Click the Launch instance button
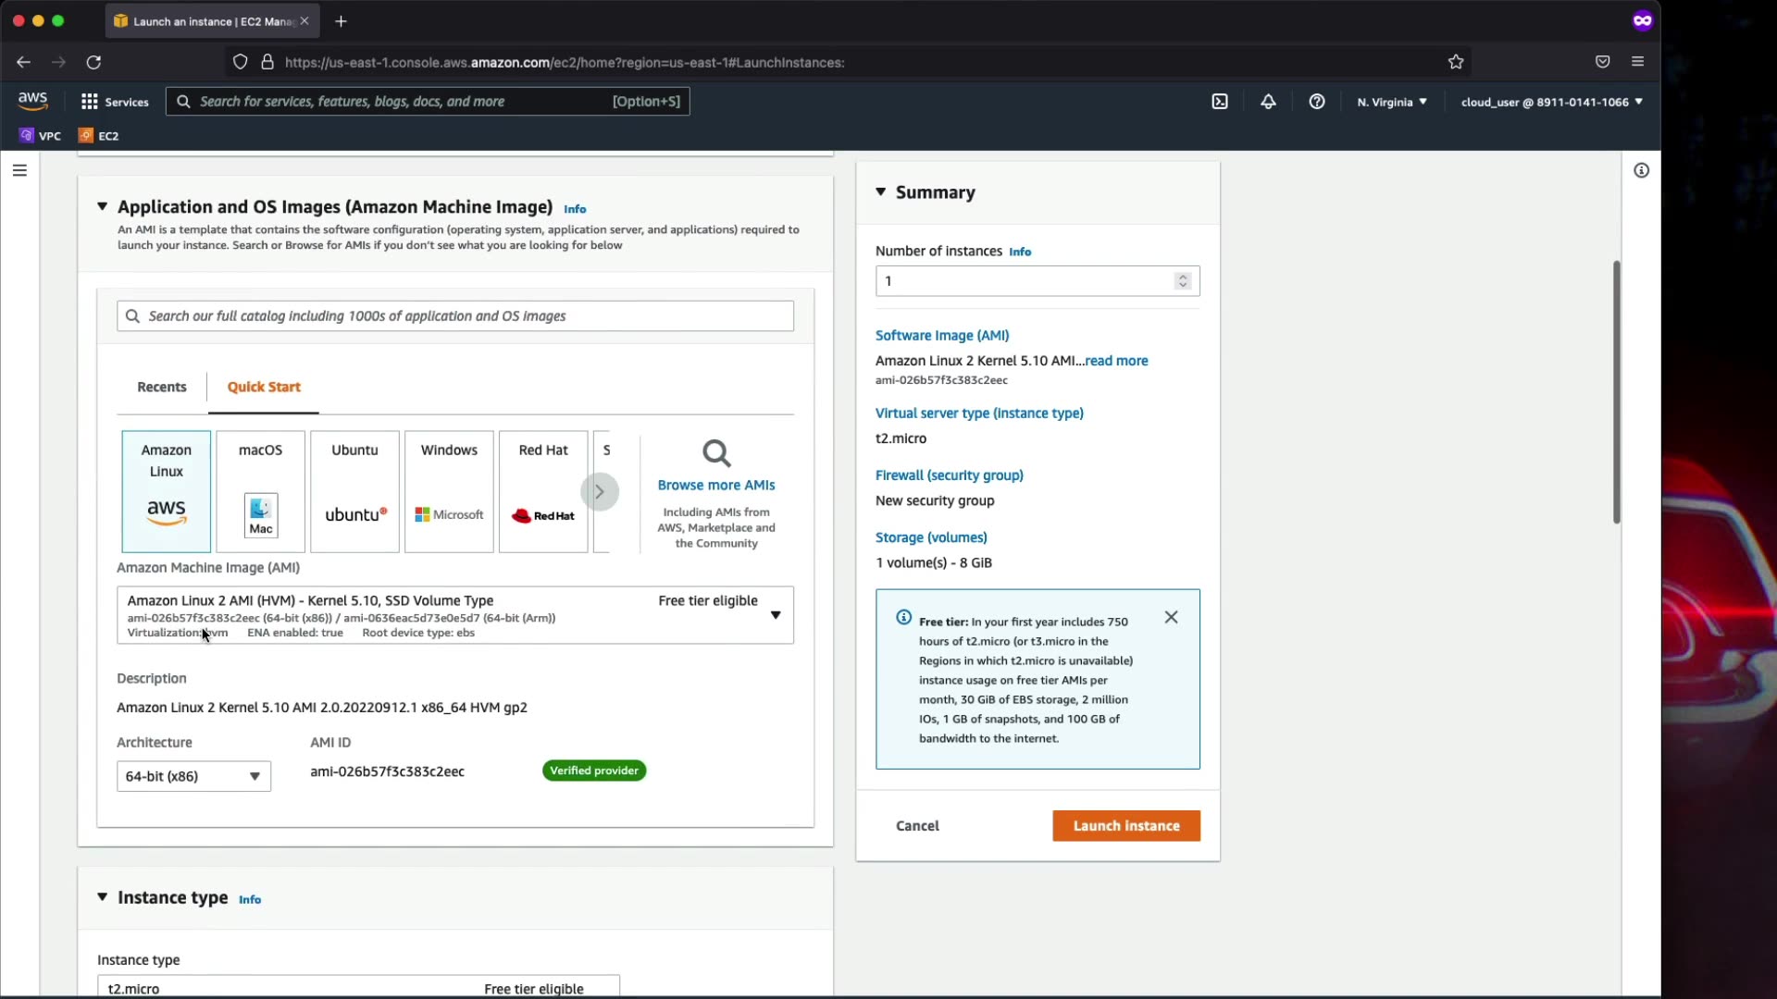Viewport: 1777px width, 999px height. click(1125, 826)
